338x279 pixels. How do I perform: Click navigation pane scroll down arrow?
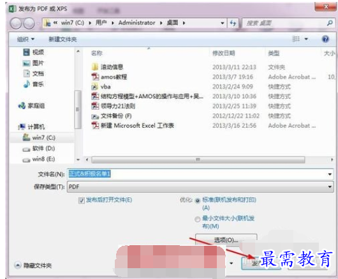pyautogui.click(x=78, y=160)
